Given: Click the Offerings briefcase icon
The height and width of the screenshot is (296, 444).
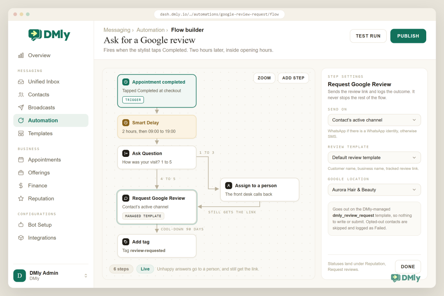Looking at the screenshot, I should tap(21, 172).
